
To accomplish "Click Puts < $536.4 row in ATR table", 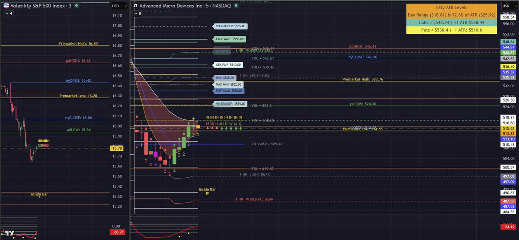I will point(452,29).
